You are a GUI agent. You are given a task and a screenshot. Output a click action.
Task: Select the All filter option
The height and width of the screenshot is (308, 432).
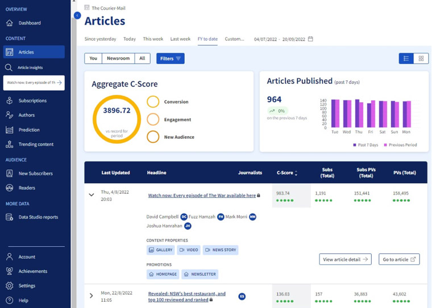point(142,59)
